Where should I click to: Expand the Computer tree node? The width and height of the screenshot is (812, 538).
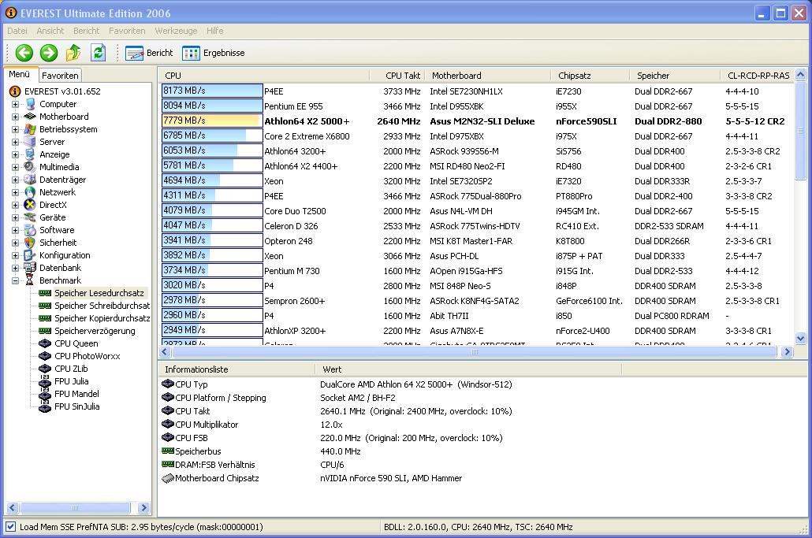point(16,104)
